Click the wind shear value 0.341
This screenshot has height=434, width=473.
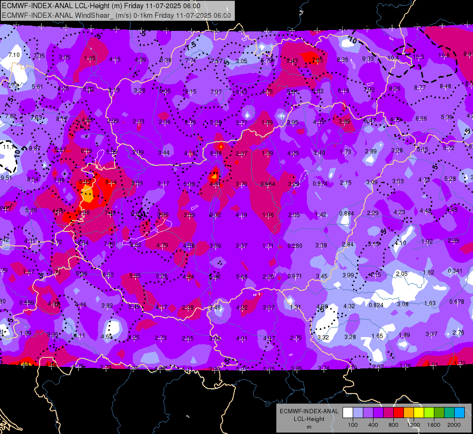click(x=455, y=271)
